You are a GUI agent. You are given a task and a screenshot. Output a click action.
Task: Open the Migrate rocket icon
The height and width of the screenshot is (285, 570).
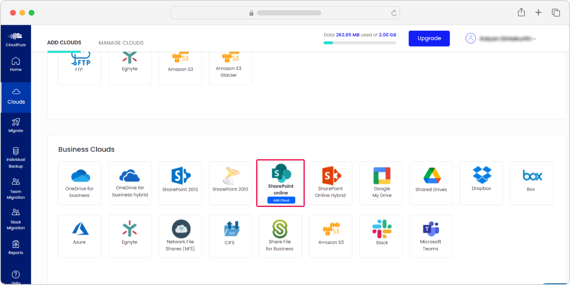(x=16, y=122)
